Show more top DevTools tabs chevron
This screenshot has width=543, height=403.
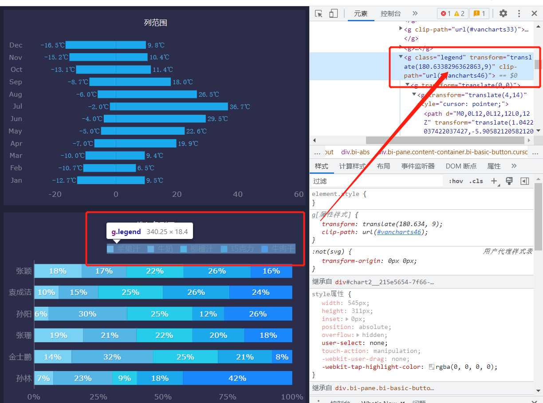415,13
